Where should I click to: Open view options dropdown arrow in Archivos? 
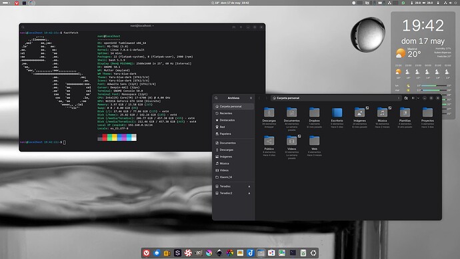pyautogui.click(x=419, y=98)
